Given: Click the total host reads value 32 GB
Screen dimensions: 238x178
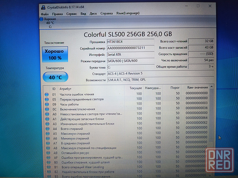Looking at the screenshot, I should tap(201, 41).
